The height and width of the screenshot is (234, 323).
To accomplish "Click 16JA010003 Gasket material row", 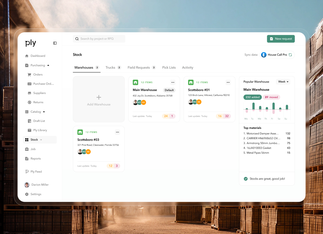I will (x=267, y=148).
